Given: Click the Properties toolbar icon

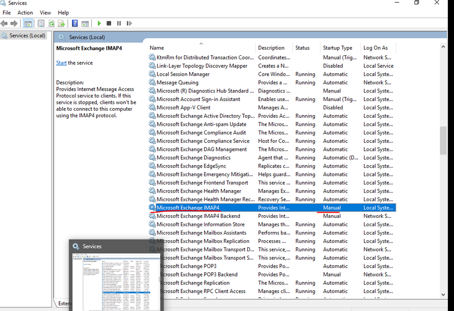Looking at the screenshot, I should [x=41, y=23].
